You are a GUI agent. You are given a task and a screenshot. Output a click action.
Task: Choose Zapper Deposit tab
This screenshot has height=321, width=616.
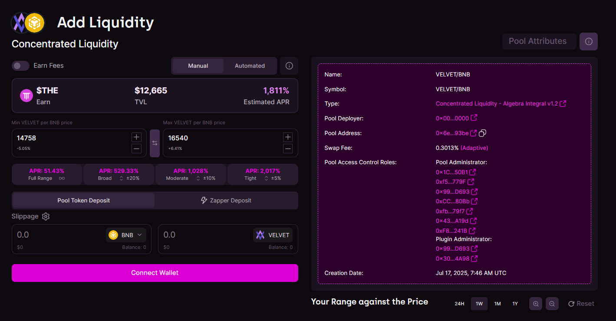click(x=226, y=200)
